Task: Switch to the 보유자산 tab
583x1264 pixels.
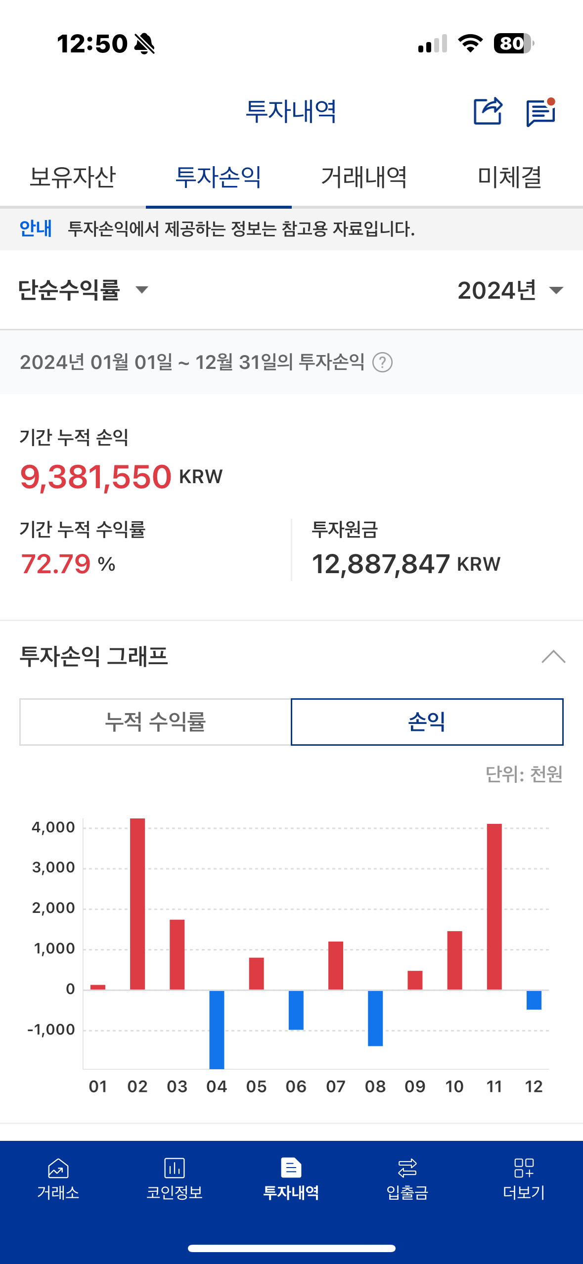Action: tap(73, 177)
